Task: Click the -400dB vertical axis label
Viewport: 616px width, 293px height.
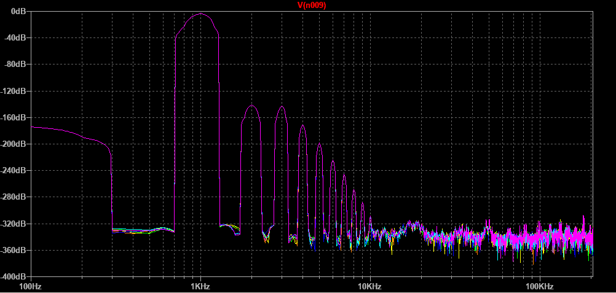Action: click(x=14, y=276)
